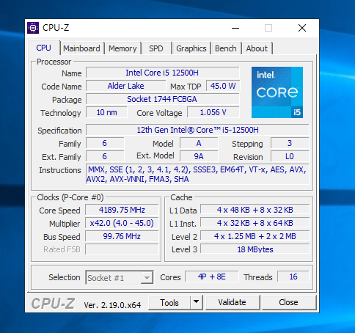355x333 pixels.
Task: Open the SPD tab
Action: pyautogui.click(x=156, y=48)
